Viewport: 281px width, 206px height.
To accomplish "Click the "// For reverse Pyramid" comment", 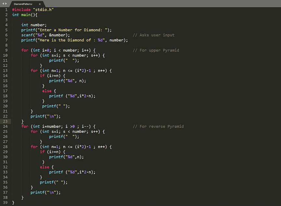I will coord(158,127).
